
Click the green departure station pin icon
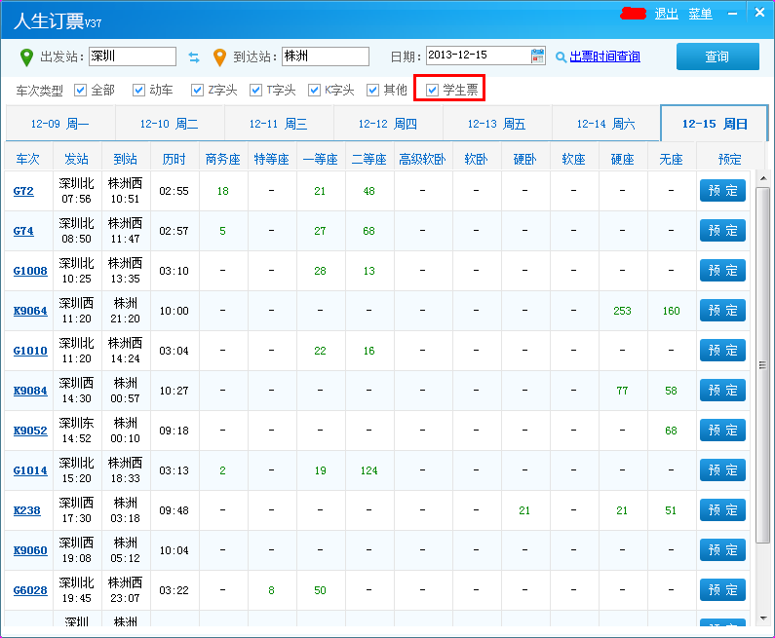pos(26,57)
